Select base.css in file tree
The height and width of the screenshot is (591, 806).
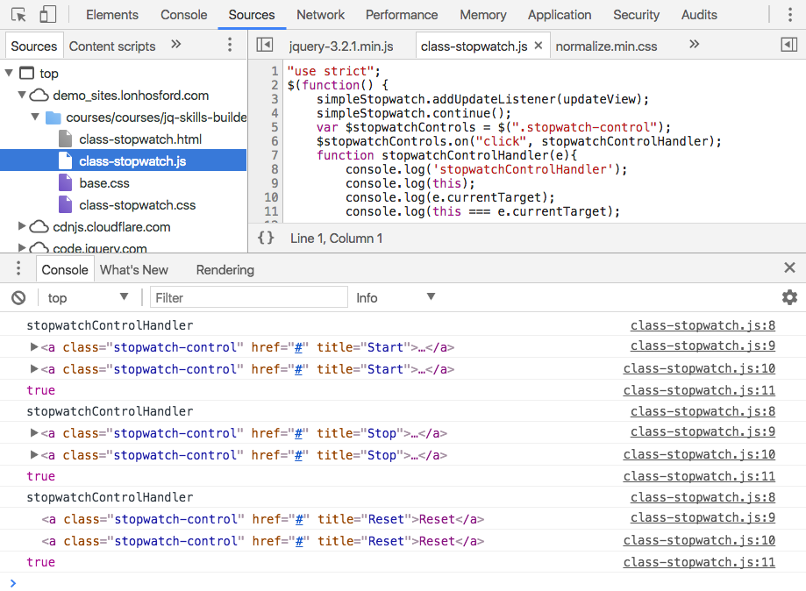pos(103,183)
